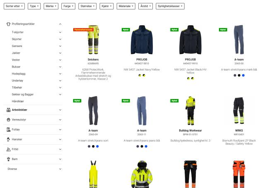
Task: Click the Nyhet badge on PROJOB Navy/Yellow jacket
Action: [x=126, y=30]
